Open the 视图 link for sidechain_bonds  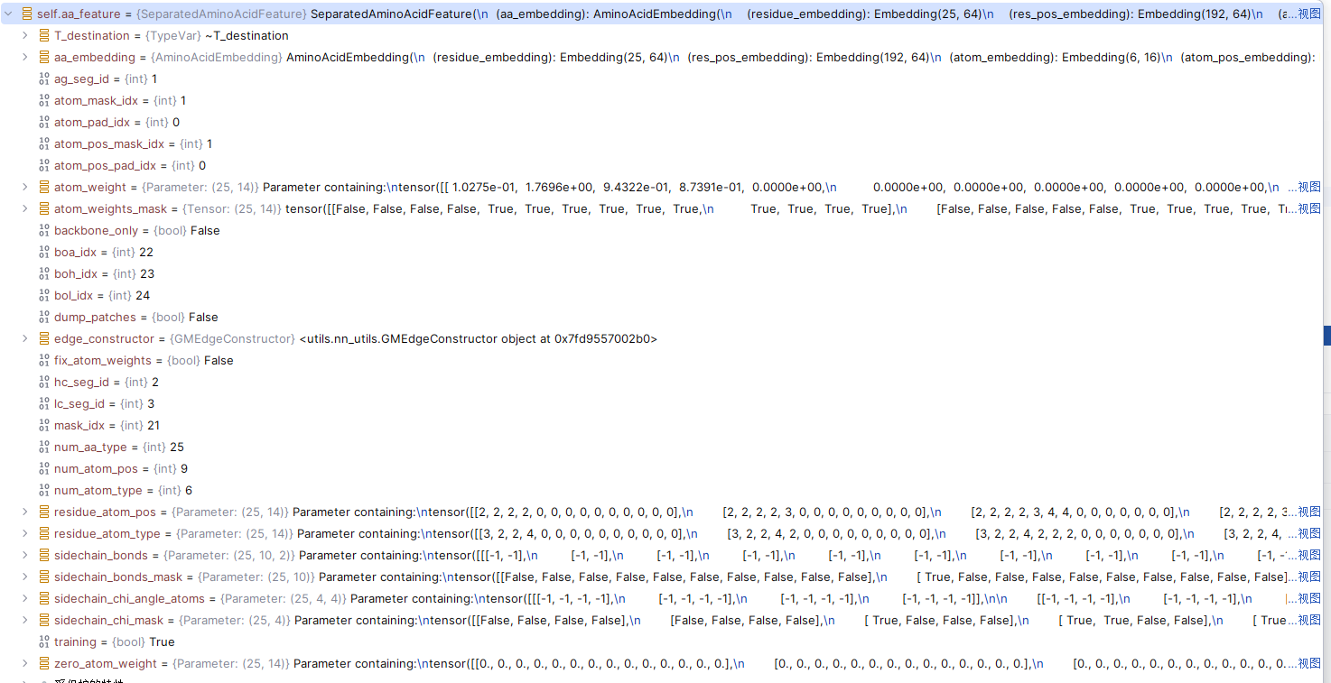coord(1309,555)
